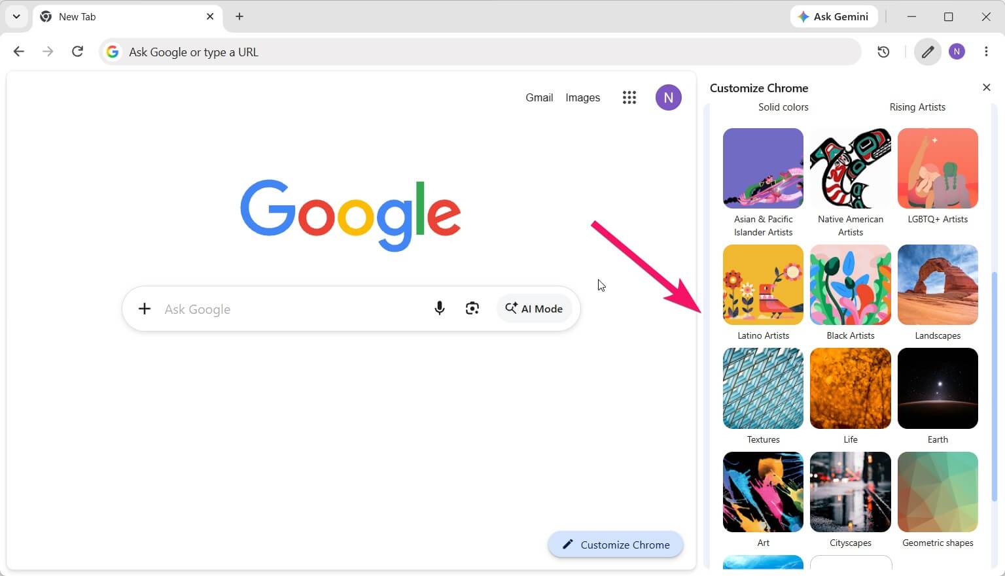This screenshot has height=576, width=1005.
Task: Choose Landscapes theme thumbnail
Action: (938, 284)
